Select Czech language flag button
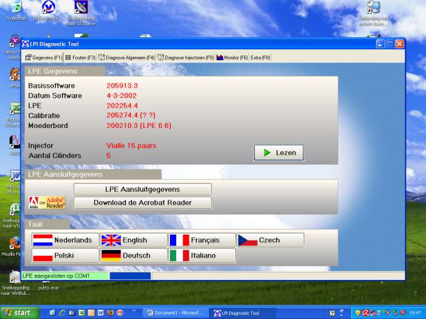This screenshot has height=319, width=426. click(270, 240)
